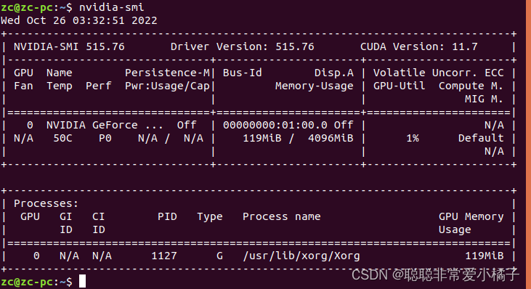Viewport: 531px width, 289px height.
Task: Select the Compute M. header
Action: [x=471, y=86]
